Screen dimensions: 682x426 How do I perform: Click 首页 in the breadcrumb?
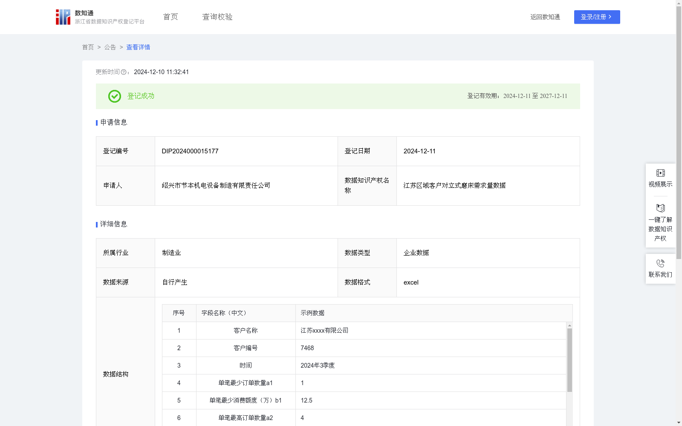click(88, 47)
